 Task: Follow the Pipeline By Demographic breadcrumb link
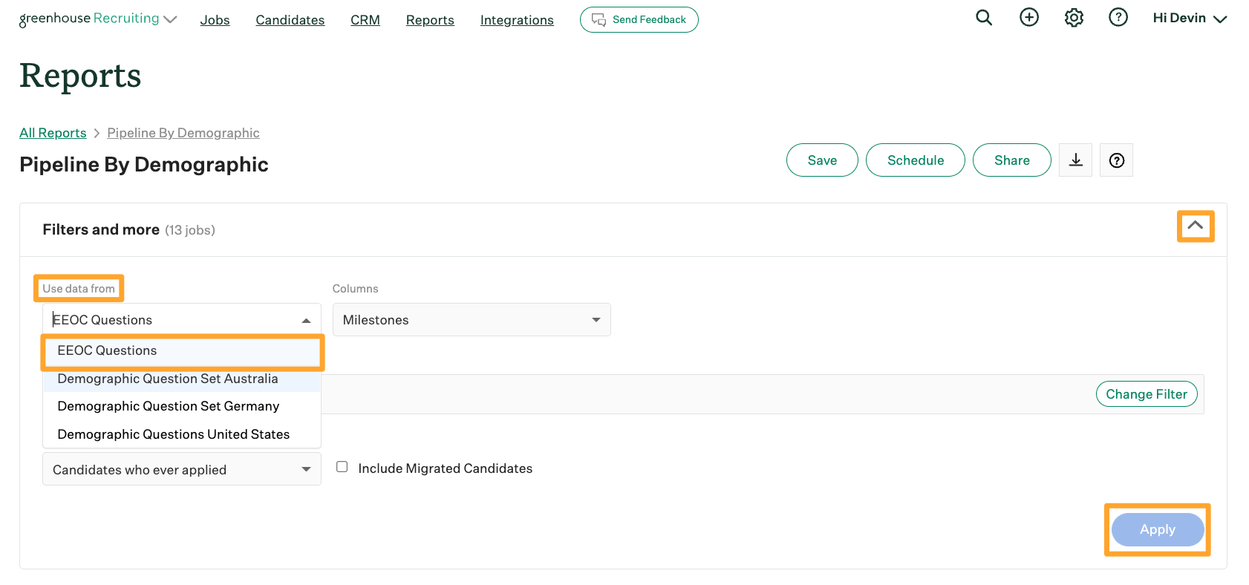[x=183, y=133]
